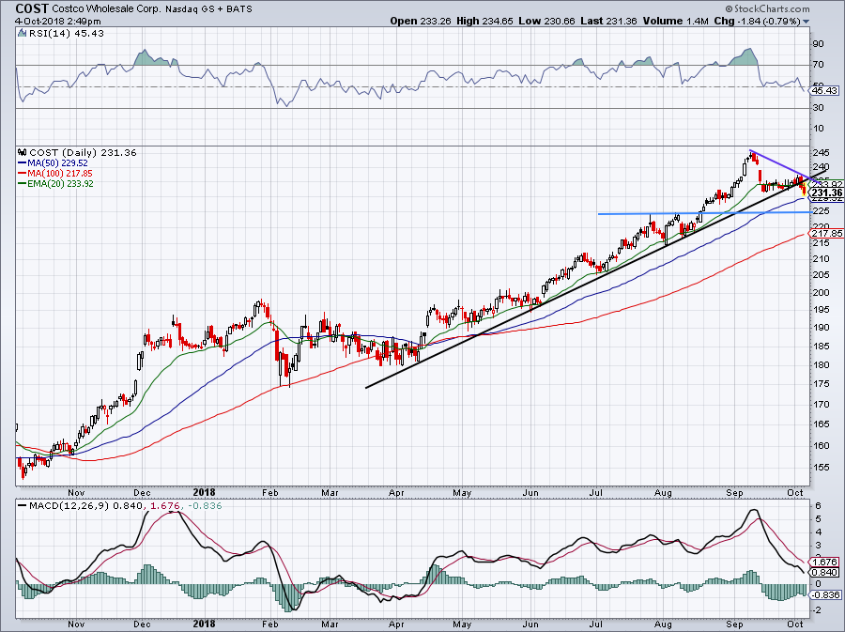Click the -0.836 histogram tag on MACD axis
845x632 pixels.
824,594
